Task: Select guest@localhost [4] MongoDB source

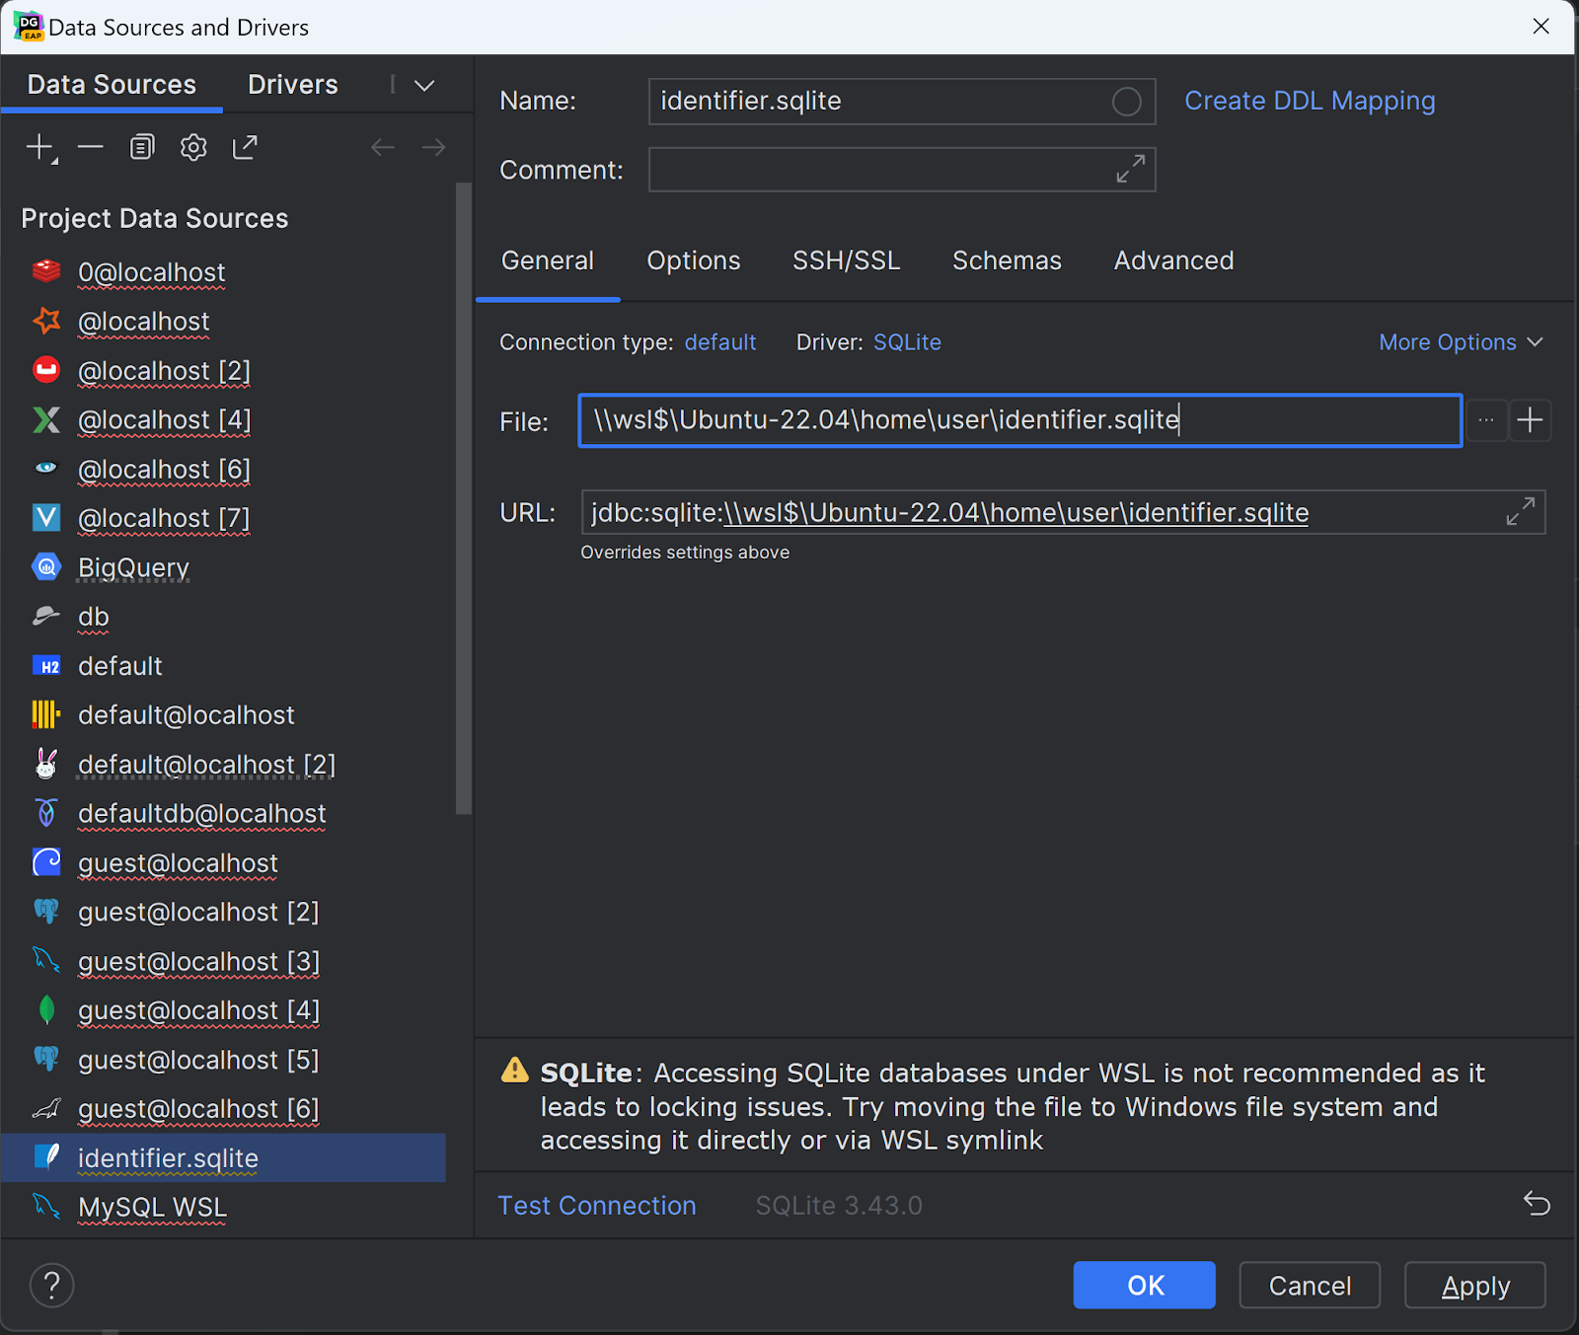Action: [x=223, y=1010]
